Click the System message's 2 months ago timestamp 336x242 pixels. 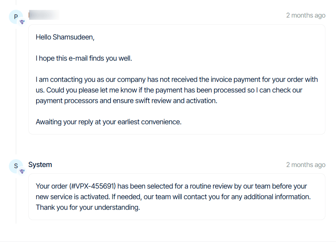306,165
